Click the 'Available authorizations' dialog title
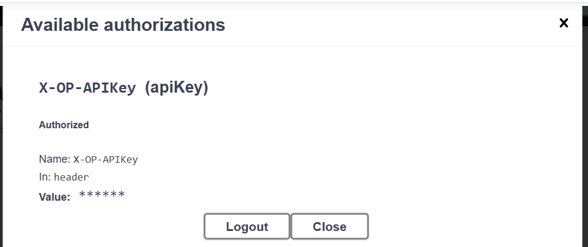This screenshot has height=247, width=588. [123, 25]
